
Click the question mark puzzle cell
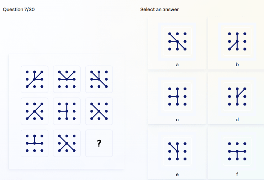coord(99,143)
